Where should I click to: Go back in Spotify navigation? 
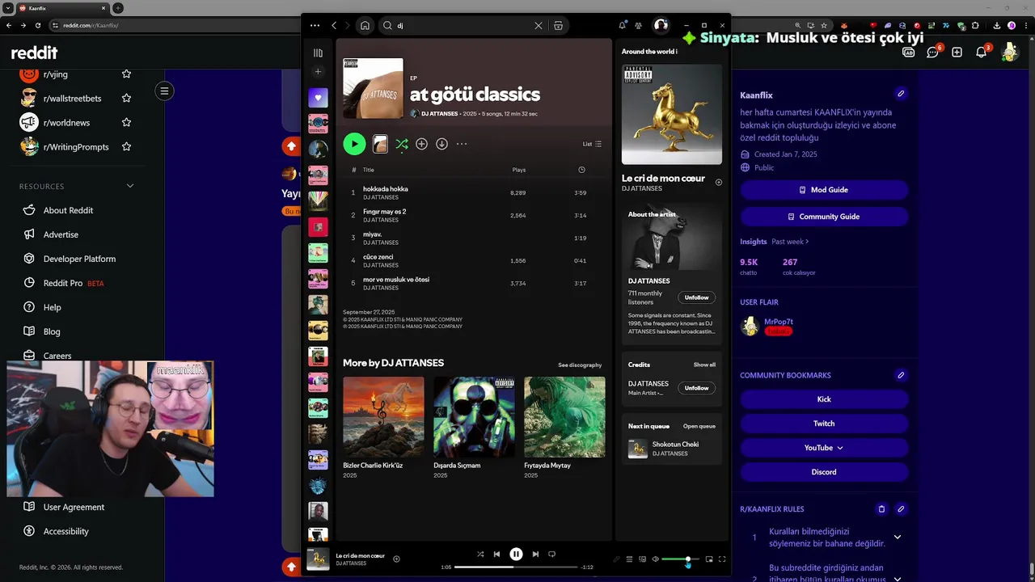334,26
